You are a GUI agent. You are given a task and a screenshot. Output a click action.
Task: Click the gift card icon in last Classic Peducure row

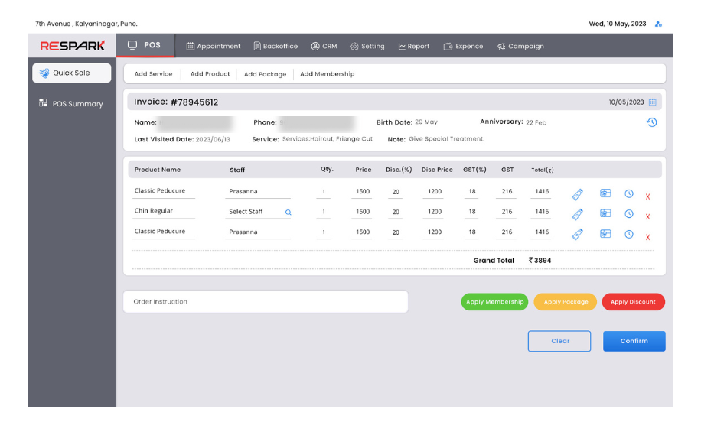[605, 234]
